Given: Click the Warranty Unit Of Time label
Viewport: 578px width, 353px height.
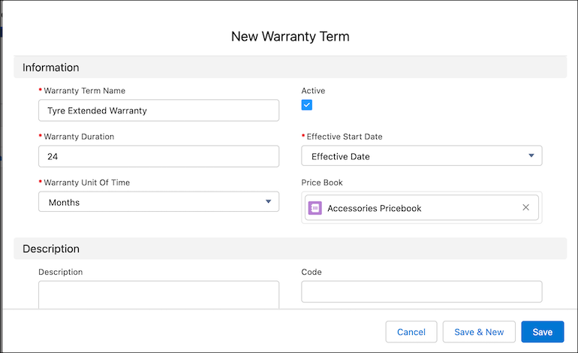Looking at the screenshot, I should pos(87,183).
